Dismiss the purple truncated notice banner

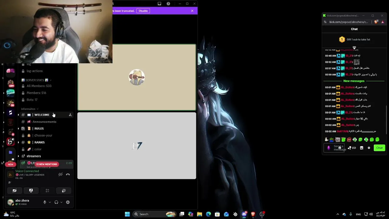coord(192,11)
